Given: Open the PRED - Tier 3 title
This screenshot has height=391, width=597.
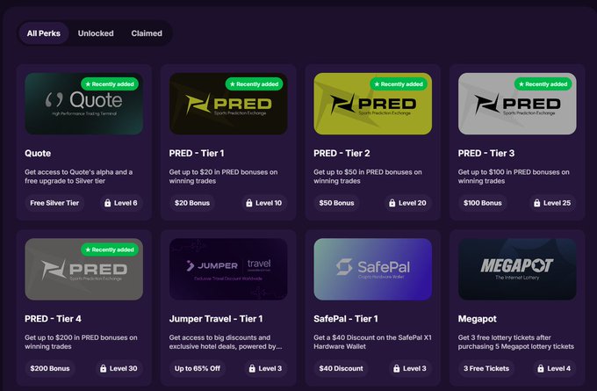Looking at the screenshot, I should pos(486,153).
